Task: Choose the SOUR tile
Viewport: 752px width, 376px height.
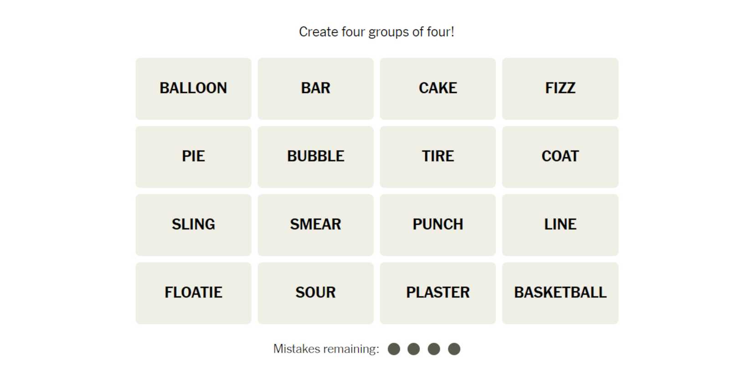Action: coord(315,293)
